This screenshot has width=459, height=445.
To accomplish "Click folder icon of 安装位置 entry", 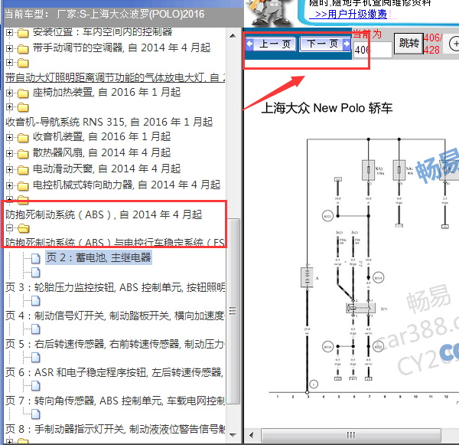I will [23, 33].
